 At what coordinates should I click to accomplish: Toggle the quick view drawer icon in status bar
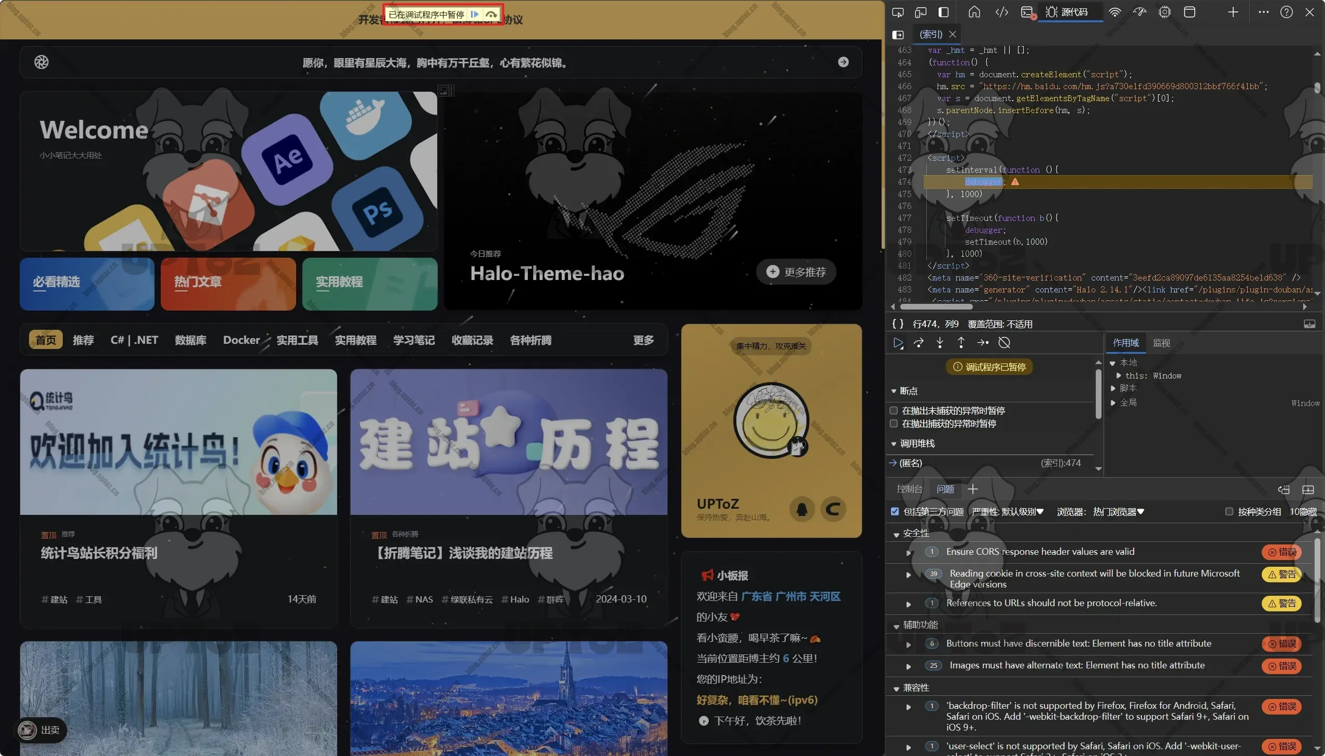pyautogui.click(x=1309, y=324)
